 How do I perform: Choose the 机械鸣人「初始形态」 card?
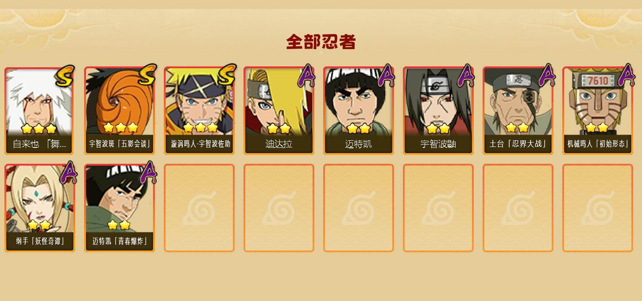pos(598,111)
